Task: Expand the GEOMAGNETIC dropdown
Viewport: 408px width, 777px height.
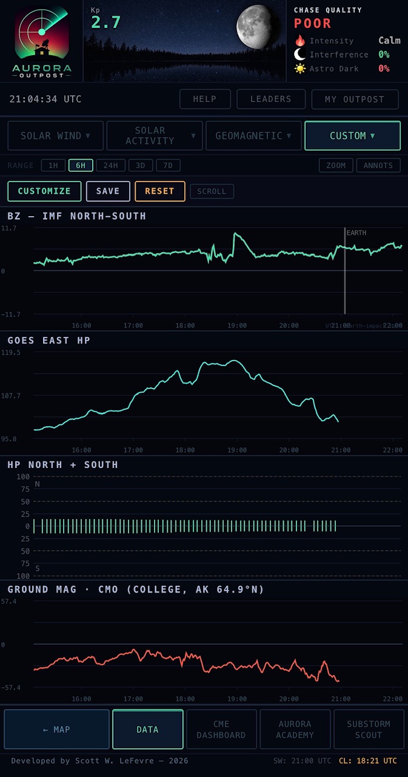Action: (x=253, y=135)
